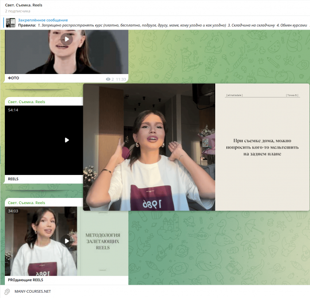Image resolution: width=310 pixels, height=298 pixels.
Task: Click sender name above the 34:03 video
Action: click(x=27, y=203)
